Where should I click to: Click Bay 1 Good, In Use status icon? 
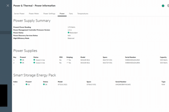(34, 60)
